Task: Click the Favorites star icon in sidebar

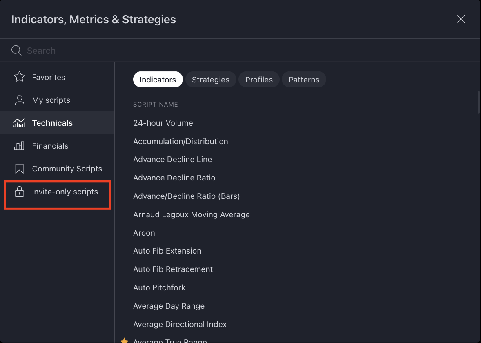Action: point(19,77)
